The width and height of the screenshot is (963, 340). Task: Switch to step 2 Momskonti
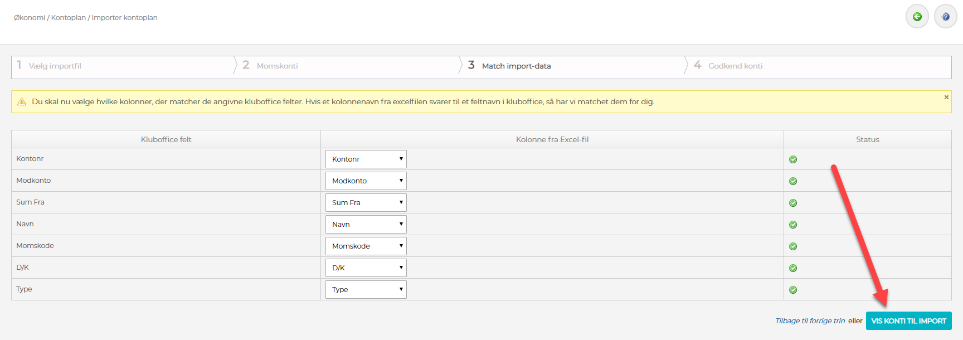(x=277, y=66)
